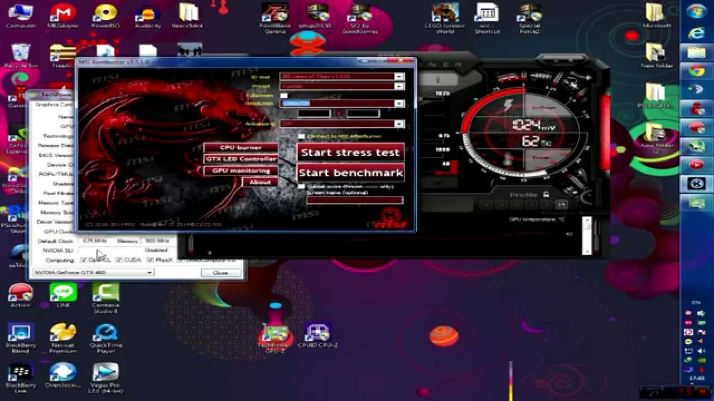Viewport: 714px width, 401px height.
Task: Open the wic - Shortcut icon
Action: coord(487,18)
